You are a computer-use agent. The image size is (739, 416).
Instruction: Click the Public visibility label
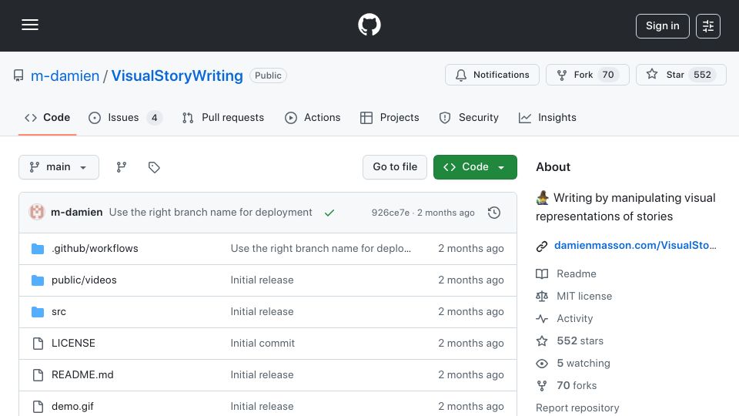coord(268,75)
